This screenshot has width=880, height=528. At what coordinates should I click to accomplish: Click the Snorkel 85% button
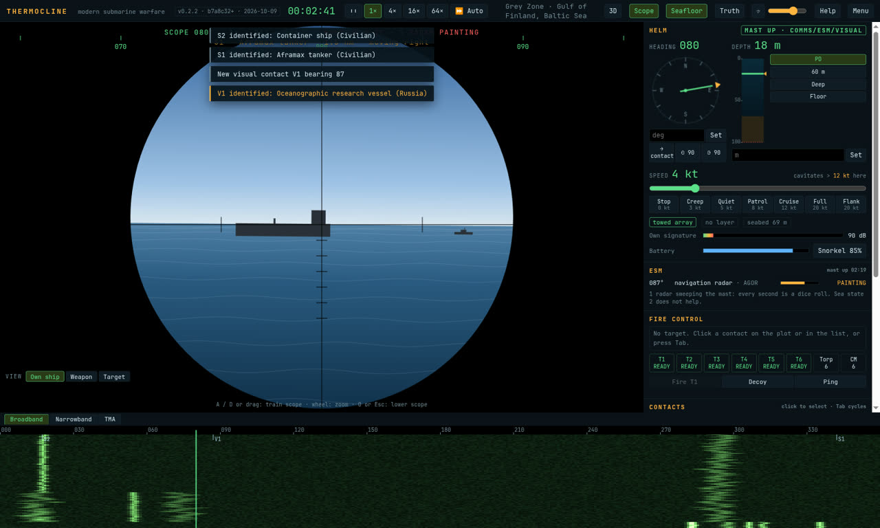pos(839,251)
